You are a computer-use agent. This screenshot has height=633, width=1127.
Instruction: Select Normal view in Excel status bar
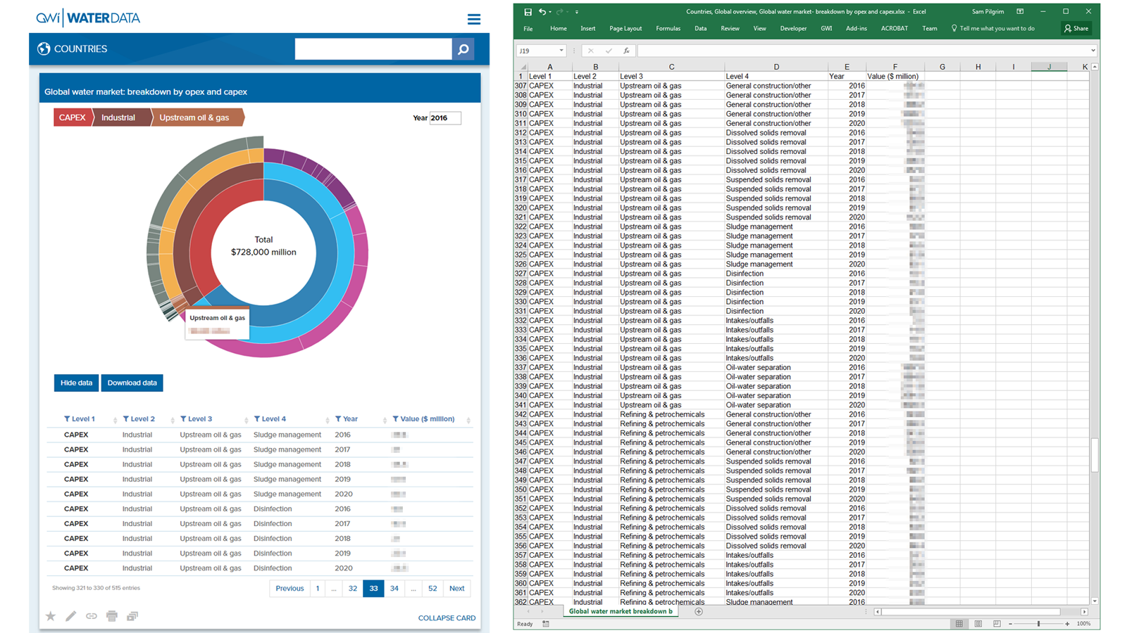[x=959, y=624]
